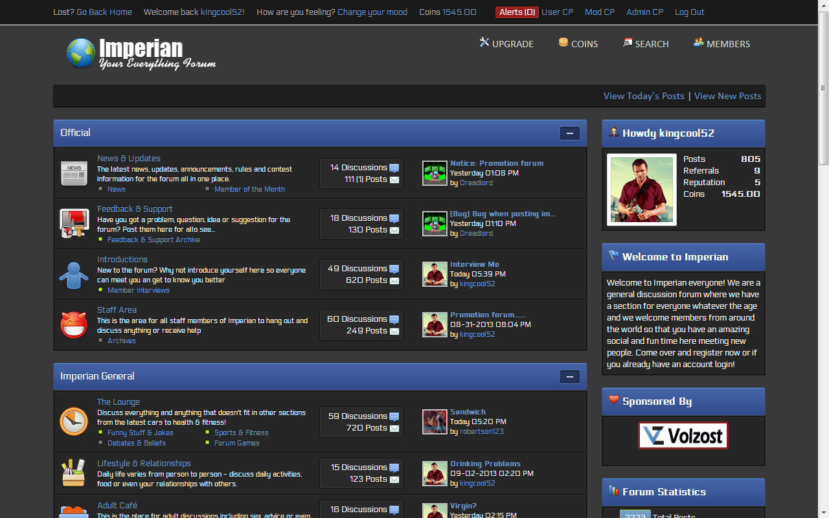
Task: Go to the SEARCH page
Action: 646,43
